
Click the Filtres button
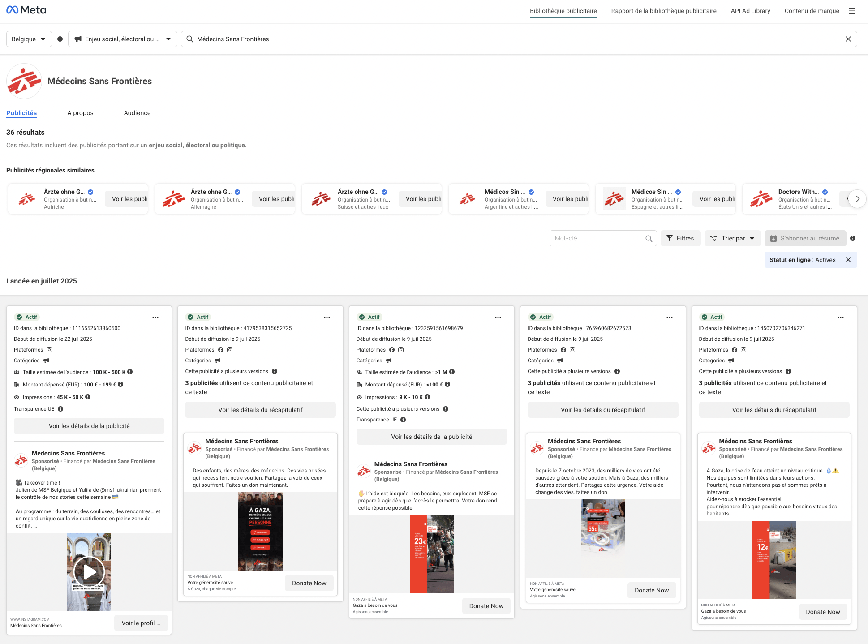pyautogui.click(x=680, y=238)
